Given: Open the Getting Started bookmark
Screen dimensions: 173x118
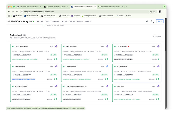Looking at the screenshot, I should tap(89, 16).
